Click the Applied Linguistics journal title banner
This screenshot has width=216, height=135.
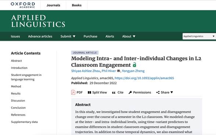[38, 21]
